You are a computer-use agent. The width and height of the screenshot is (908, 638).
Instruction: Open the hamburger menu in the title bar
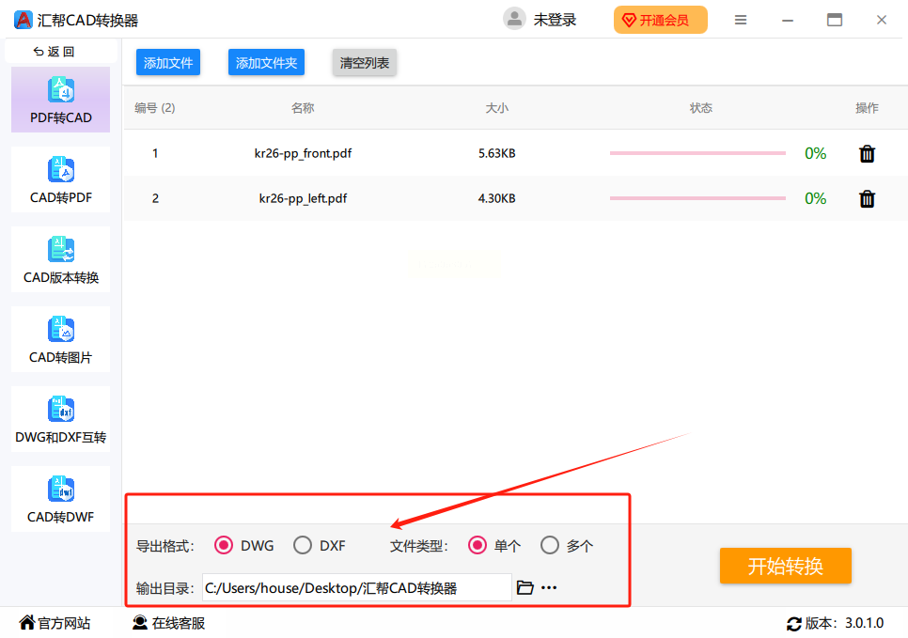740,21
